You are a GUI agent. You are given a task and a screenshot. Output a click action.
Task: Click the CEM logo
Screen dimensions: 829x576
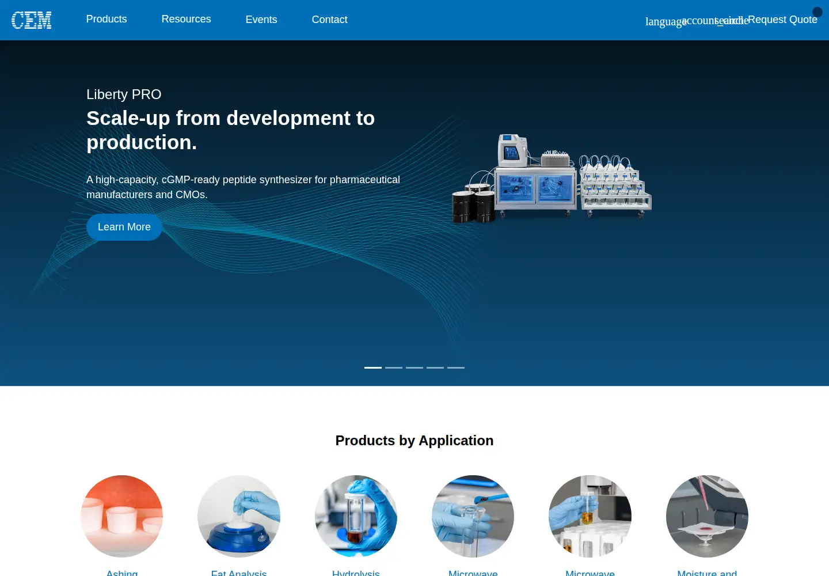point(32,20)
